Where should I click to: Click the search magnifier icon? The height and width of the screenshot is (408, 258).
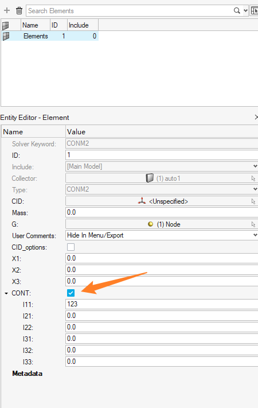point(237,11)
